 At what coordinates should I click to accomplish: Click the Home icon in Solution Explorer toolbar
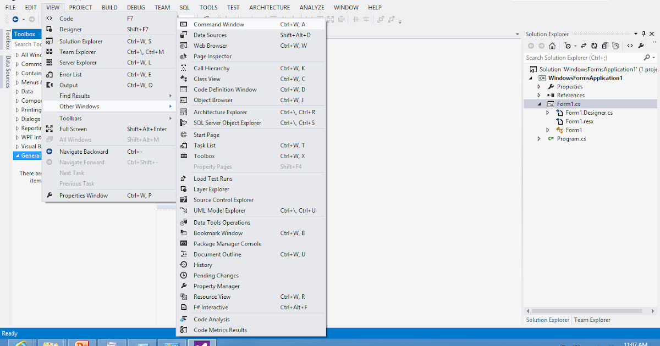[x=552, y=46]
